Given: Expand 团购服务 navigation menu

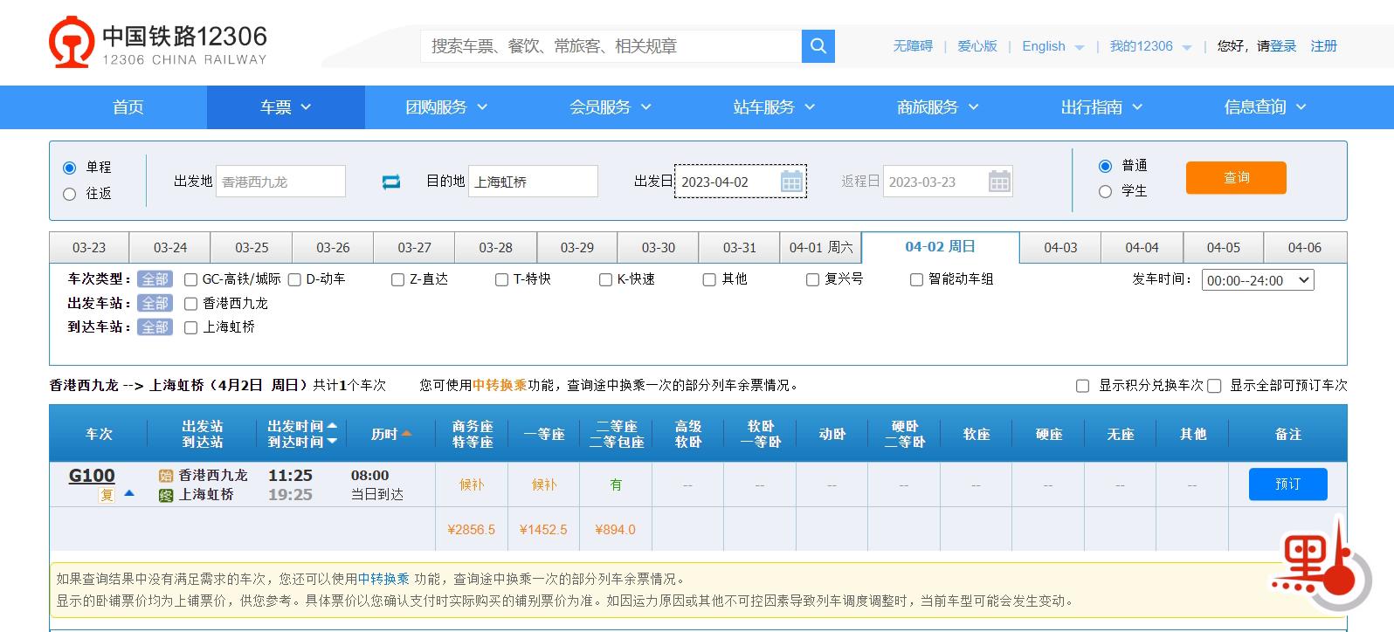Looking at the screenshot, I should [x=446, y=107].
